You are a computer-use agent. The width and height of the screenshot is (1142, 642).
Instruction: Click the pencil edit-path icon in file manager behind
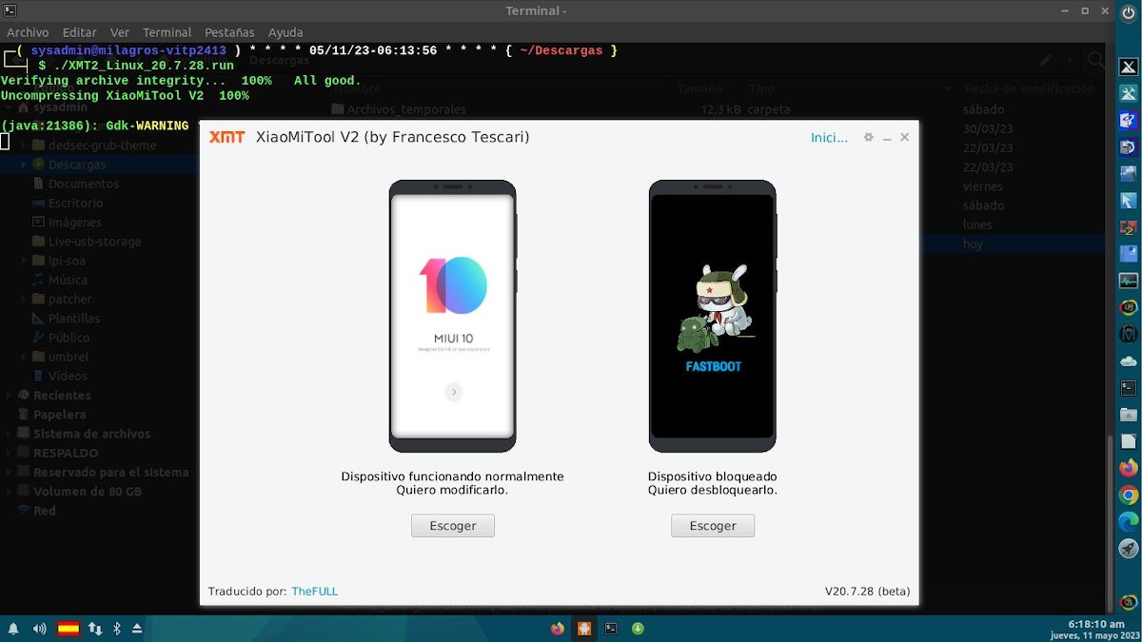[1047, 60]
